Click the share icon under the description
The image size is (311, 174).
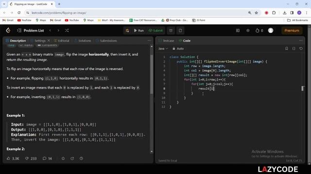coord(72,159)
